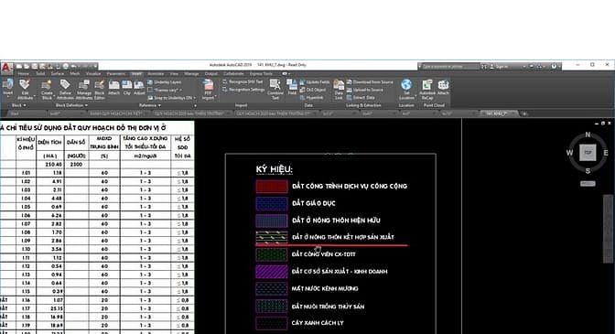Screen dimensions: 615x334
Task: Expand the Block panel dropdown
Action: [x=18, y=105]
